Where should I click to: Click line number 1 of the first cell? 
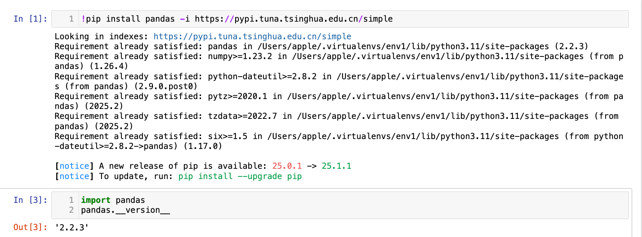tap(71, 19)
